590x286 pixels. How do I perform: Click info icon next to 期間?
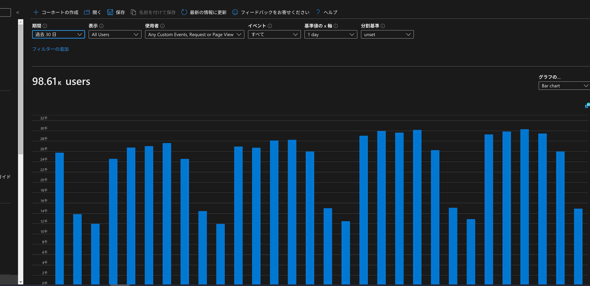pyautogui.click(x=45, y=26)
